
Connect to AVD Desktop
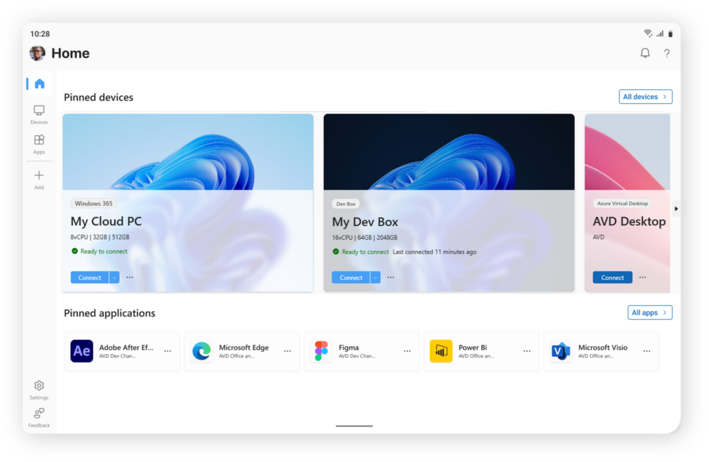pyautogui.click(x=612, y=277)
